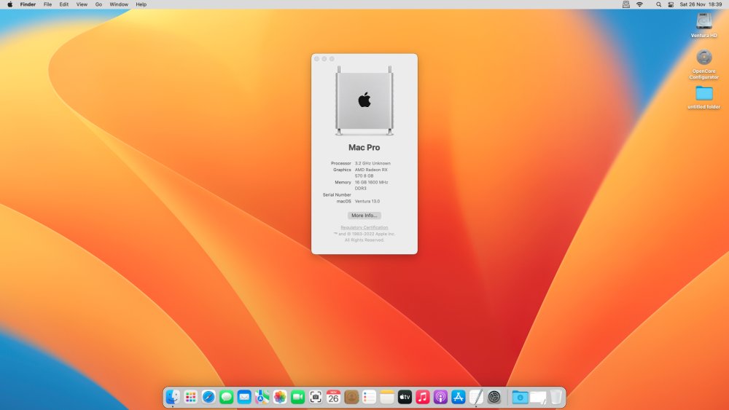Viewport: 729px width, 410px height.
Task: Click the More Info... button
Action: pos(364,216)
